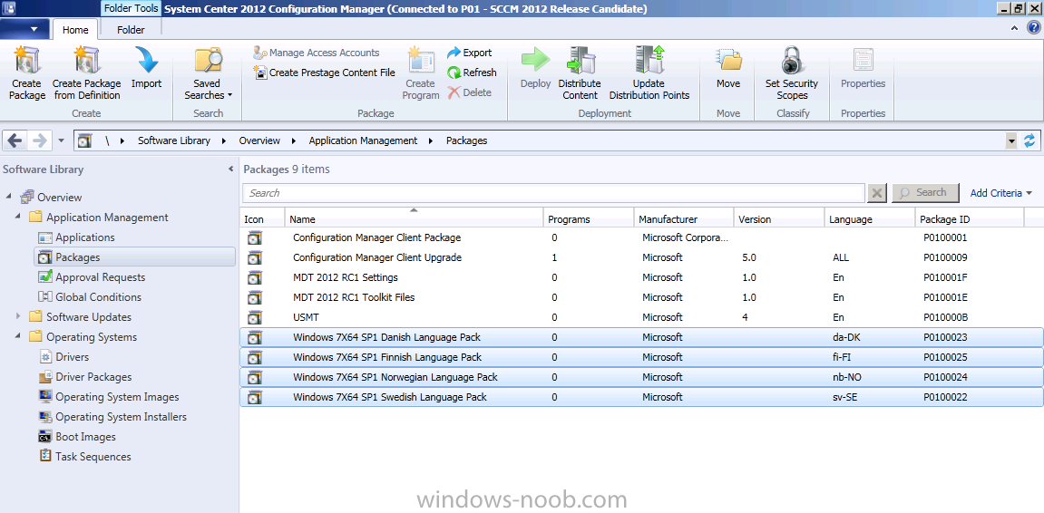The image size is (1044, 513).
Task: Select Applications in the tree
Action: pyautogui.click(x=84, y=237)
